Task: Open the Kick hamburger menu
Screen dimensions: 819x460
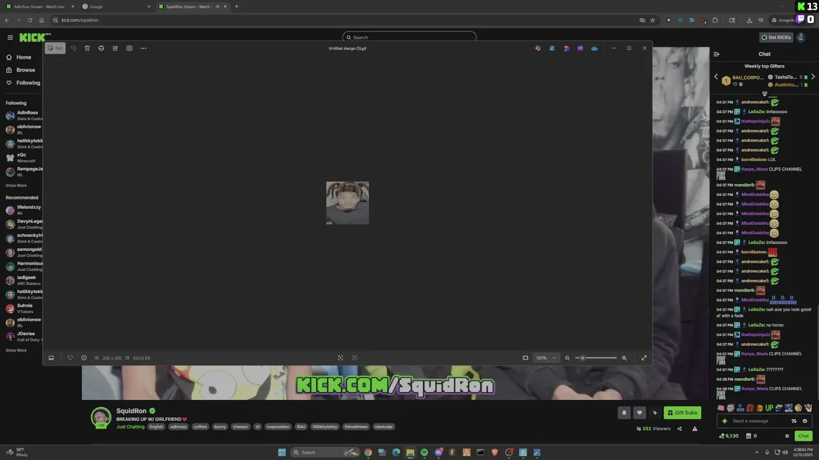Action: pyautogui.click(x=10, y=38)
